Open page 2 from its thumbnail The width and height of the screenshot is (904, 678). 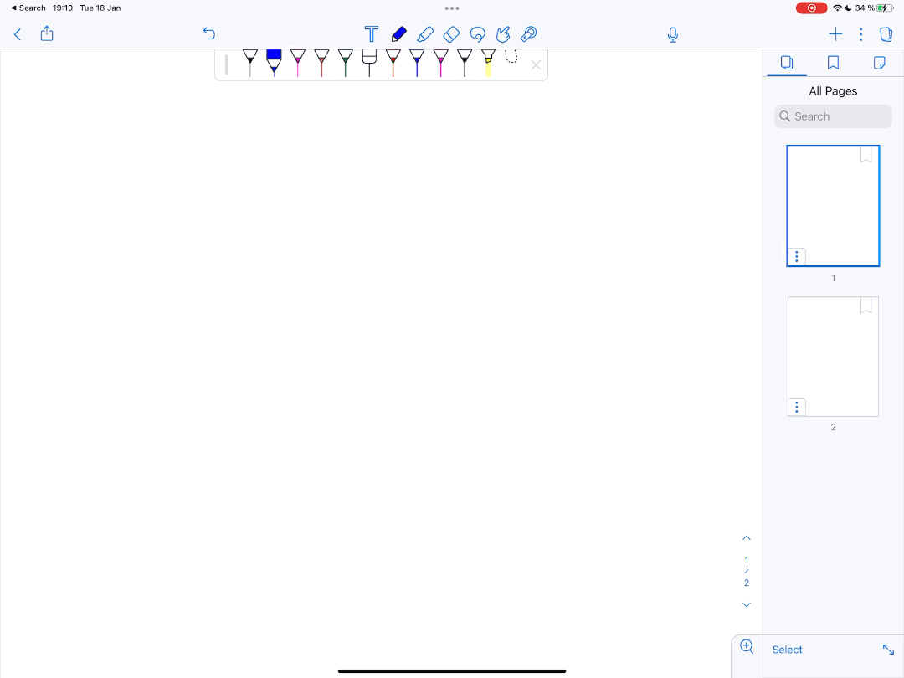(x=833, y=357)
